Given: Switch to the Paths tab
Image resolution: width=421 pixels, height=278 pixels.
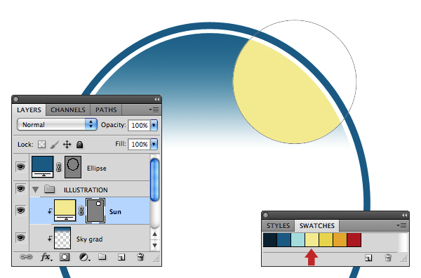Looking at the screenshot, I should tap(106, 110).
